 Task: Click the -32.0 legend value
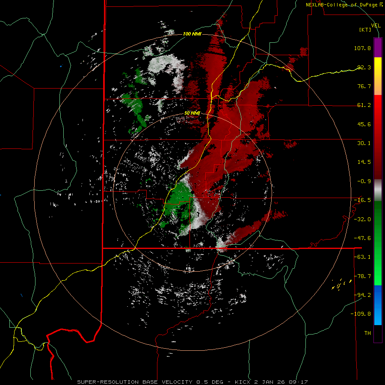point(362,219)
